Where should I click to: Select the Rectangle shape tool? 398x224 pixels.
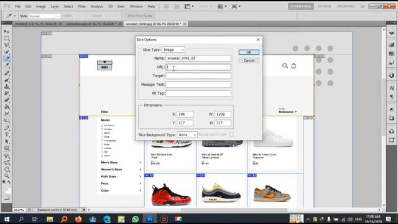tap(7, 148)
